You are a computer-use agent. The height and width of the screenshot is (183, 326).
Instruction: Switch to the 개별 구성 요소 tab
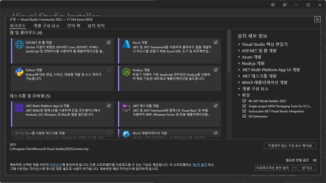(46, 26)
